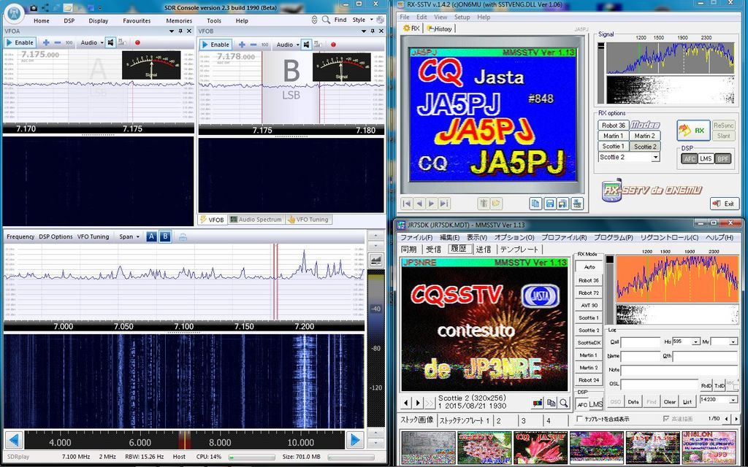Start VFOA recording with red dot
The height and width of the screenshot is (467, 748).
[x=137, y=43]
